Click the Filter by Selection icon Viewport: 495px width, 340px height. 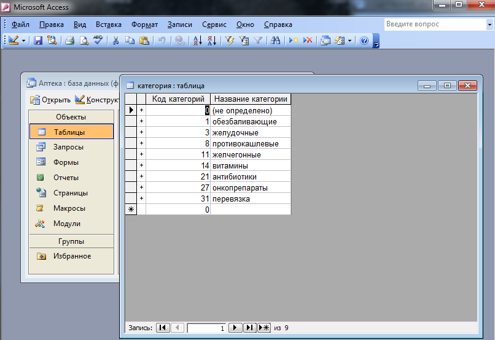230,40
